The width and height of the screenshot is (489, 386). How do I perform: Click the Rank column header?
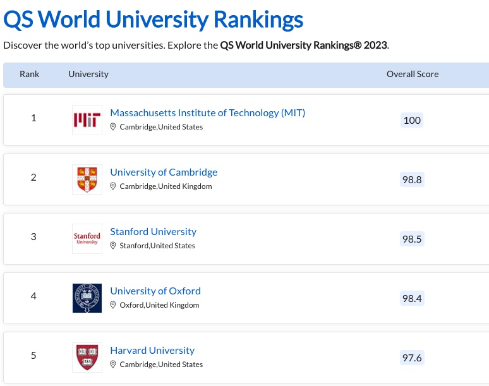pos(30,74)
